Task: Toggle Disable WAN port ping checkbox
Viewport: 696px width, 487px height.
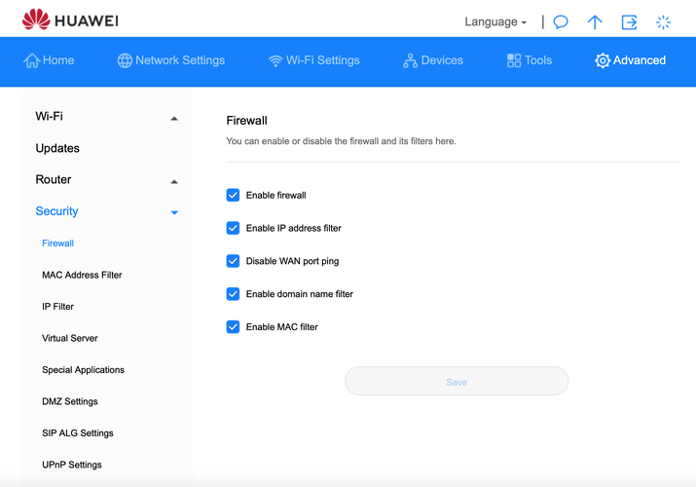Action: [x=233, y=261]
